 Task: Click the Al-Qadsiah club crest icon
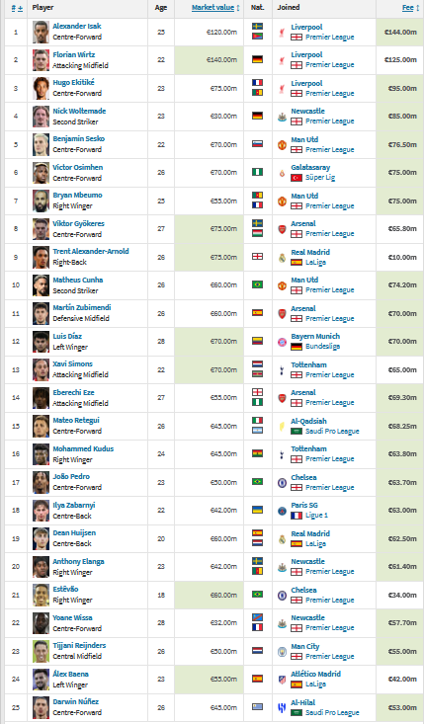point(282,426)
